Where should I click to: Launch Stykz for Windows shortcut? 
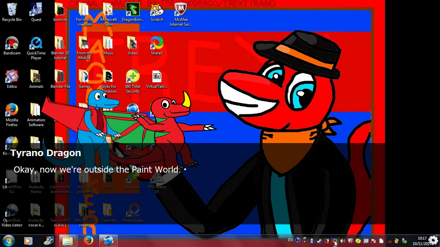click(109, 82)
